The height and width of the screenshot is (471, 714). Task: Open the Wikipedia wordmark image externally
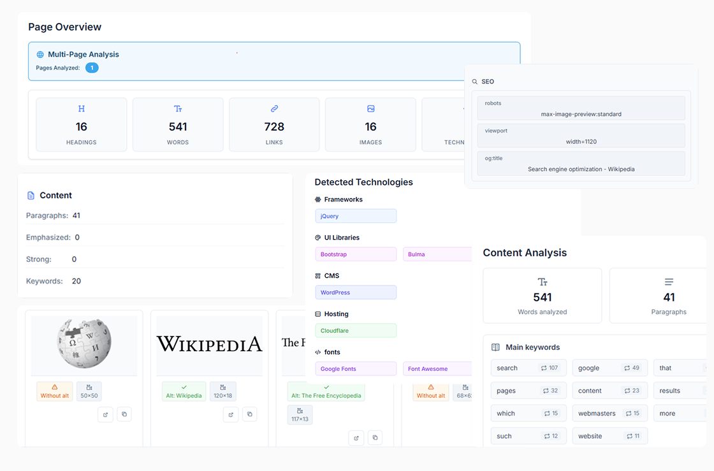pyautogui.click(x=231, y=414)
